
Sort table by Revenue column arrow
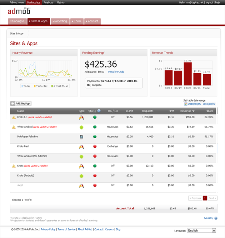tap(193, 111)
